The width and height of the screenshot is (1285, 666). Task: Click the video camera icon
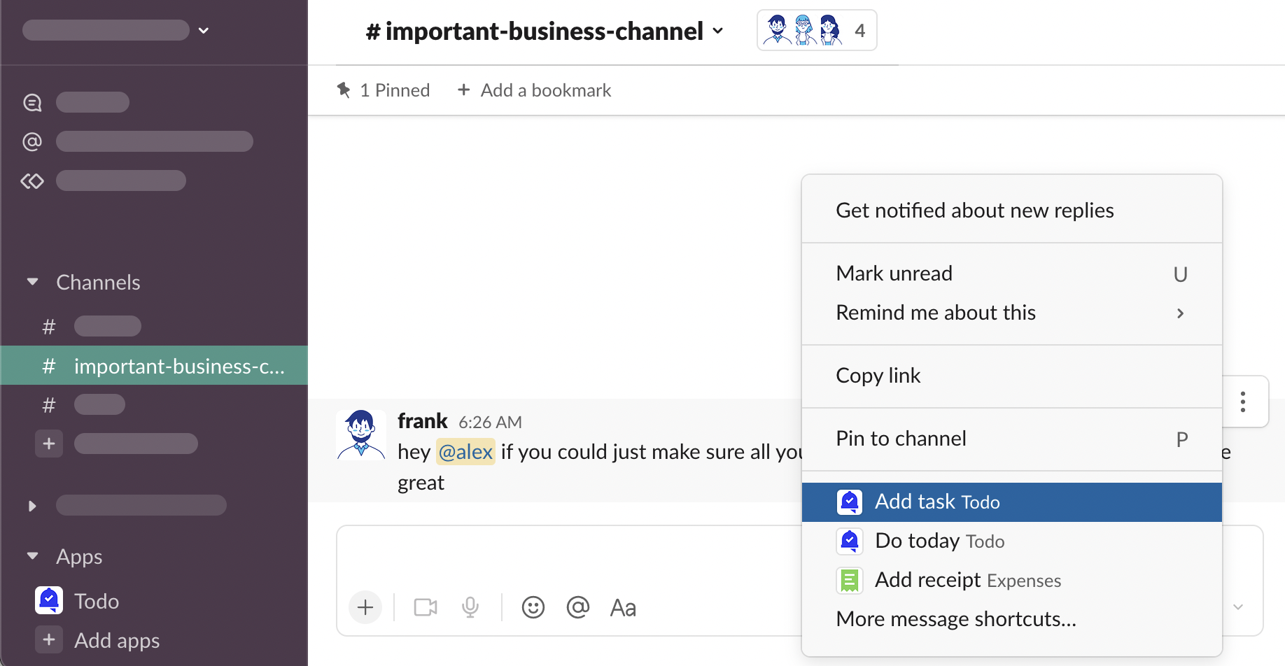click(x=426, y=607)
